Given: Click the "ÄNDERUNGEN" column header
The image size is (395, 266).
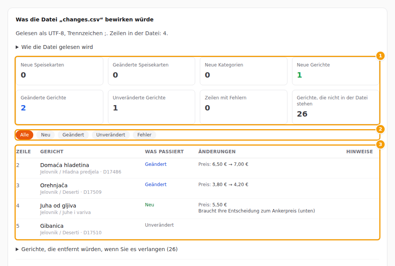Looking at the screenshot, I should point(217,152).
